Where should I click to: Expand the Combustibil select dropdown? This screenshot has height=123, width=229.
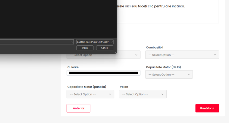click(x=182, y=55)
